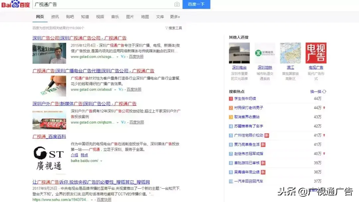Click V2 badge beside gstad.com.cn/about/
Screen dimensions: 359x202
[x=121, y=90]
